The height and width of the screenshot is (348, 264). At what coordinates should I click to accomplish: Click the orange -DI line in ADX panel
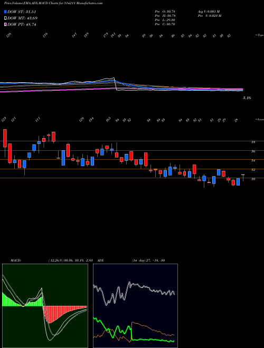click(147, 326)
